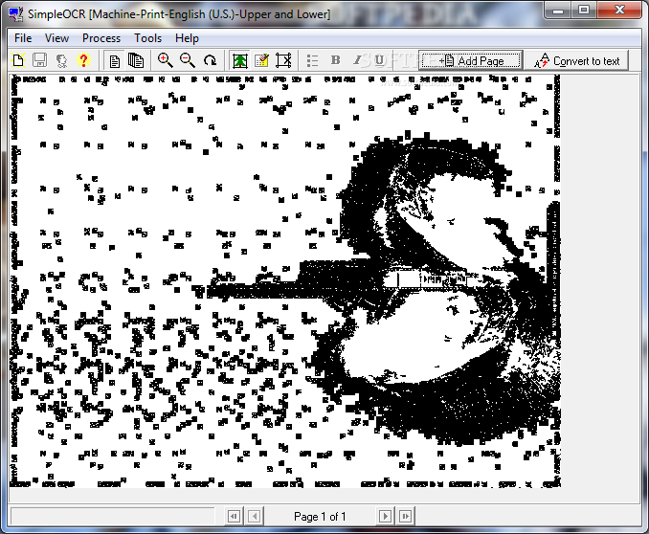Click the bullet list formatting icon
The height and width of the screenshot is (534, 649).
(312, 61)
